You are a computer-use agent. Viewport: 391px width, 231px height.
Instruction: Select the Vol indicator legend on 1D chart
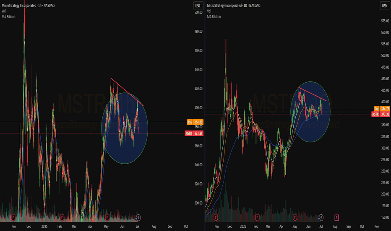click(x=209, y=11)
